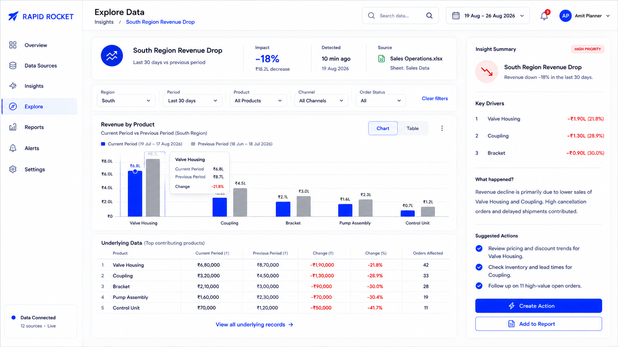618x347 pixels.
Task: Click the lightning icon on Create Action
Action: (512, 306)
